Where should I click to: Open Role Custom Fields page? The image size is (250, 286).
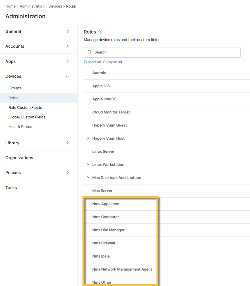point(25,108)
